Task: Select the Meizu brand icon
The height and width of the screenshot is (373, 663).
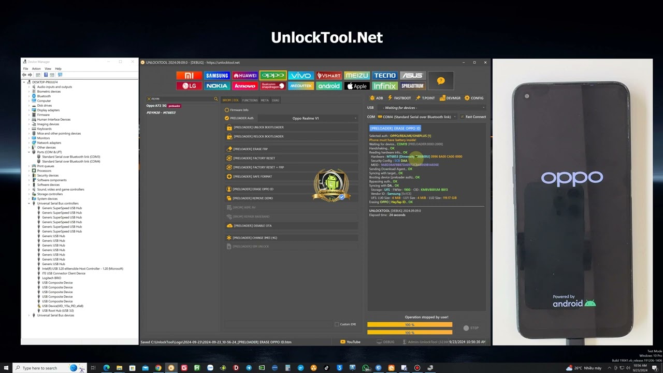Action: tap(357, 76)
